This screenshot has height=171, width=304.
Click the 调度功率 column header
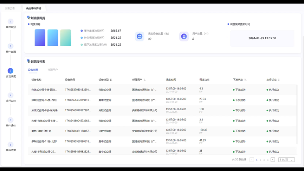(x=204, y=80)
